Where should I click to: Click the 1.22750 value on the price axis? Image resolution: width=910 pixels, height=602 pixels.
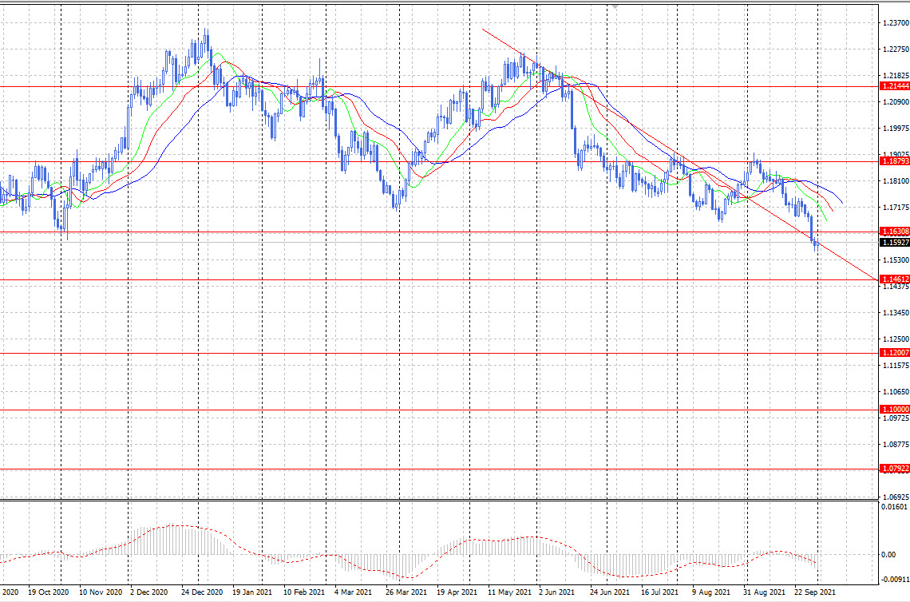pyautogui.click(x=896, y=50)
